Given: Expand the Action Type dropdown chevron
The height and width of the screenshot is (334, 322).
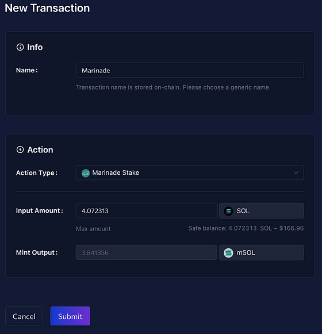Looking at the screenshot, I should pyautogui.click(x=296, y=172).
